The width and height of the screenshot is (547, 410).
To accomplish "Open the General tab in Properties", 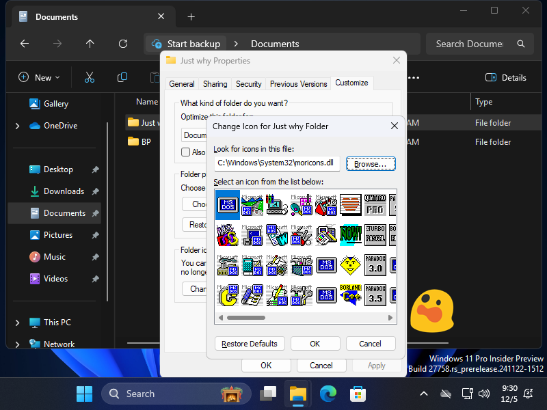I will [x=182, y=84].
